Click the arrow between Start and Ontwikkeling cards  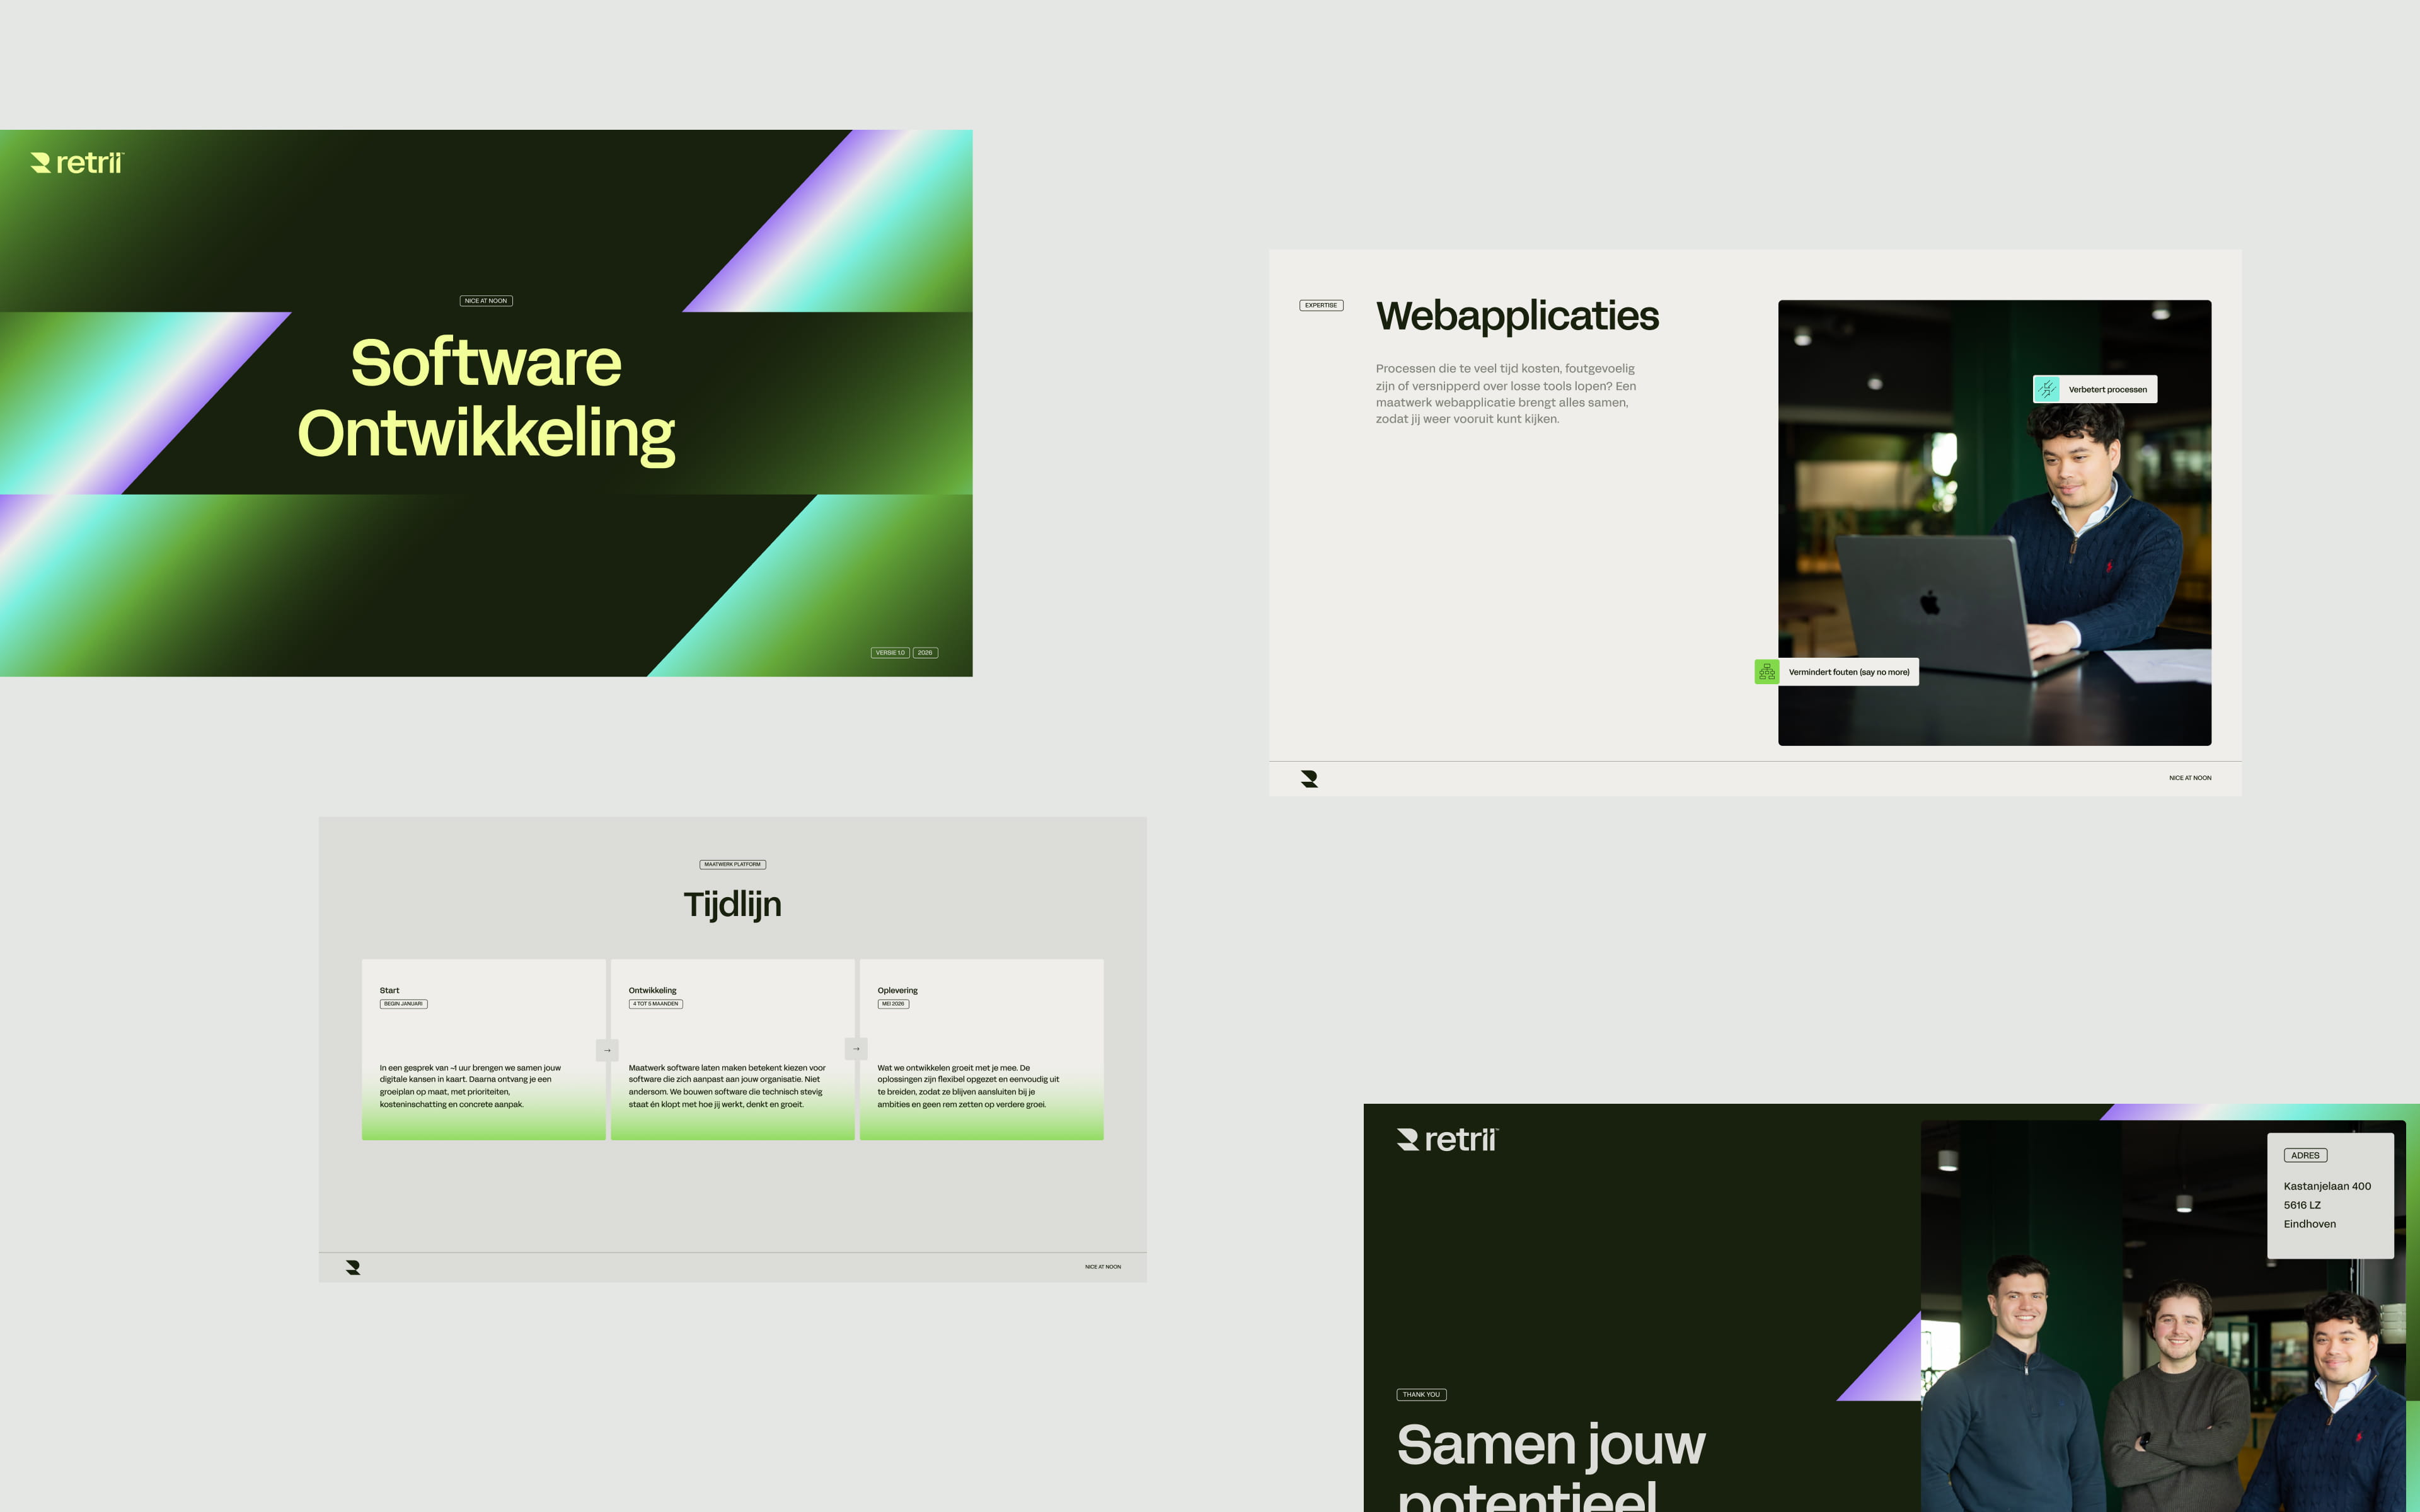click(x=607, y=1050)
